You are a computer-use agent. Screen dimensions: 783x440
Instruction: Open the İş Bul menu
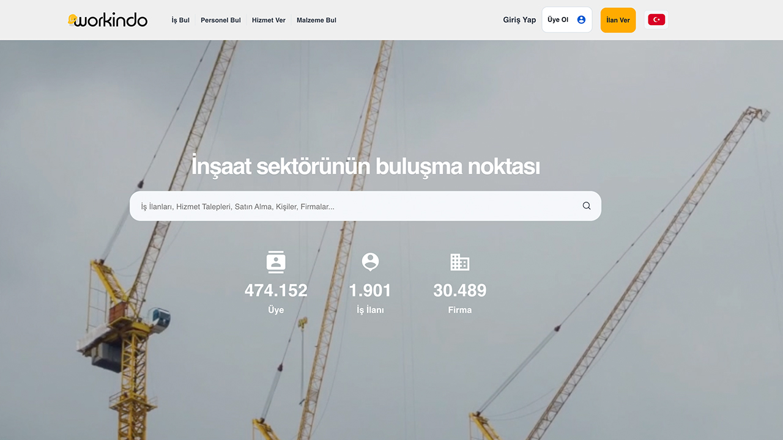click(x=180, y=20)
